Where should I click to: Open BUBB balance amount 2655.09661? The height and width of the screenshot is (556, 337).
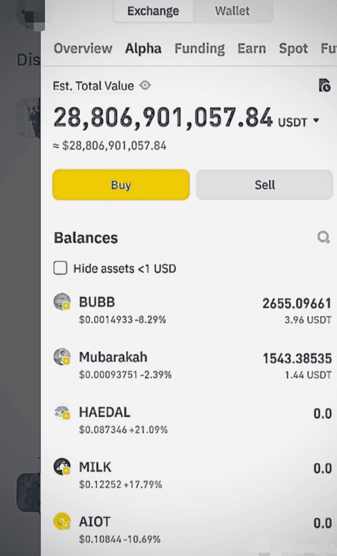(x=297, y=304)
